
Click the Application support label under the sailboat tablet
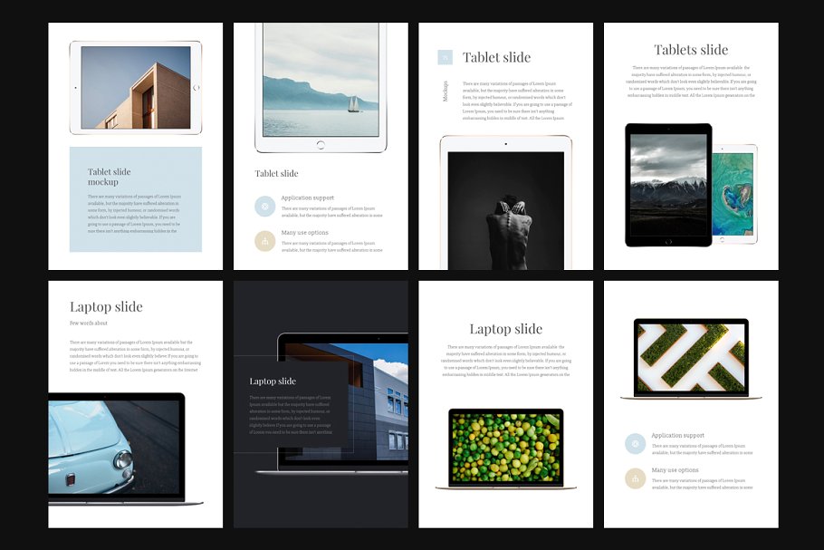pos(307,198)
